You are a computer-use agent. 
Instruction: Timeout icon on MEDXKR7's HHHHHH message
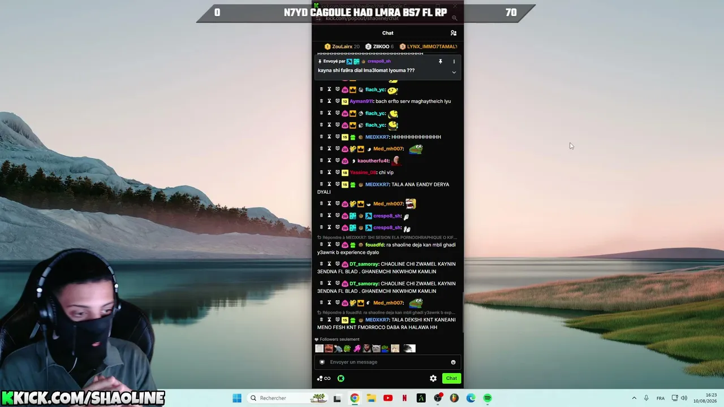coord(329,137)
